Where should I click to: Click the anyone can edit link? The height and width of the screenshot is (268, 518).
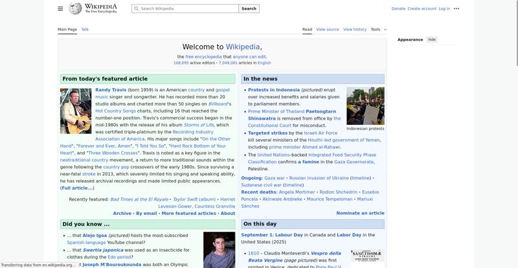pos(249,56)
